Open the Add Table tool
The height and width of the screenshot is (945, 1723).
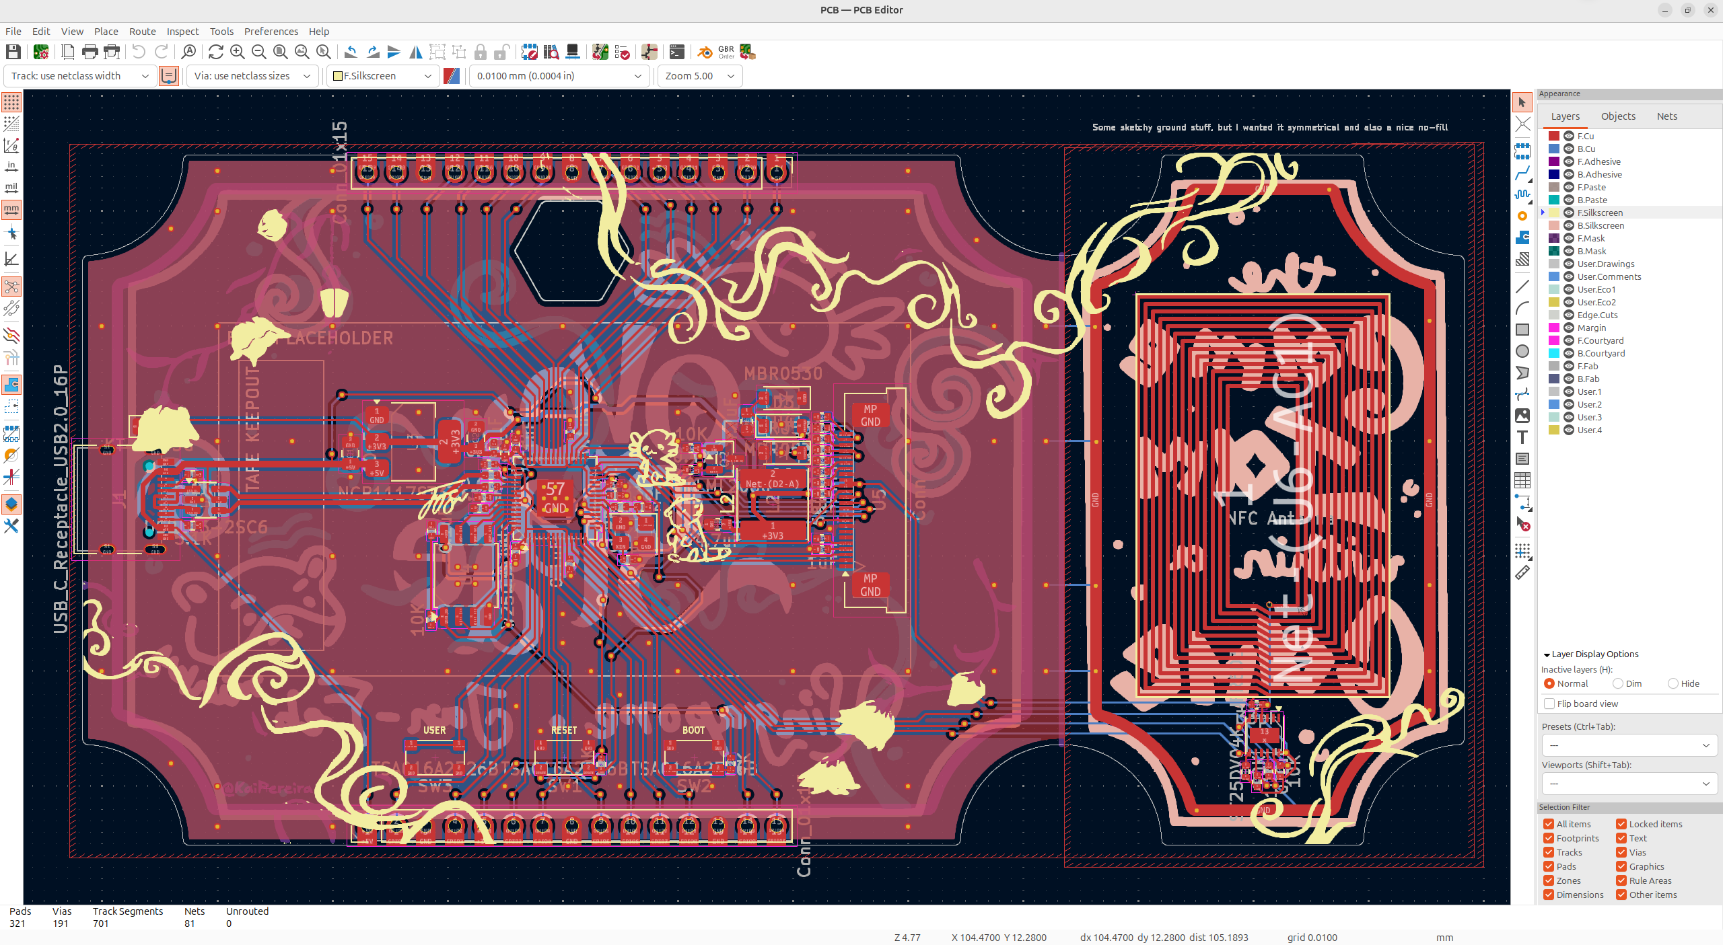1522,480
